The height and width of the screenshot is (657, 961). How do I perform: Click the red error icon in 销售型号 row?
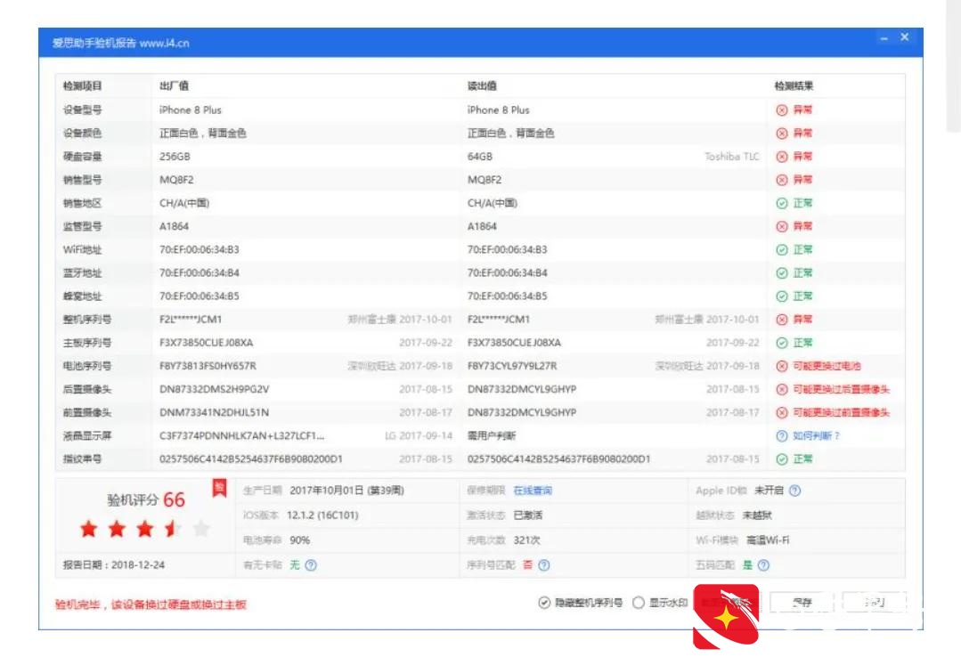(x=781, y=180)
